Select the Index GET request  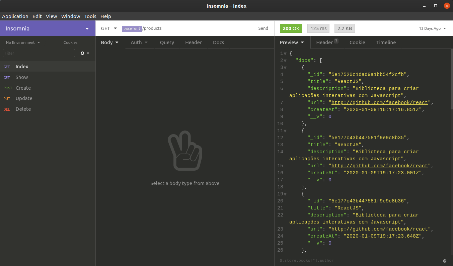point(48,67)
